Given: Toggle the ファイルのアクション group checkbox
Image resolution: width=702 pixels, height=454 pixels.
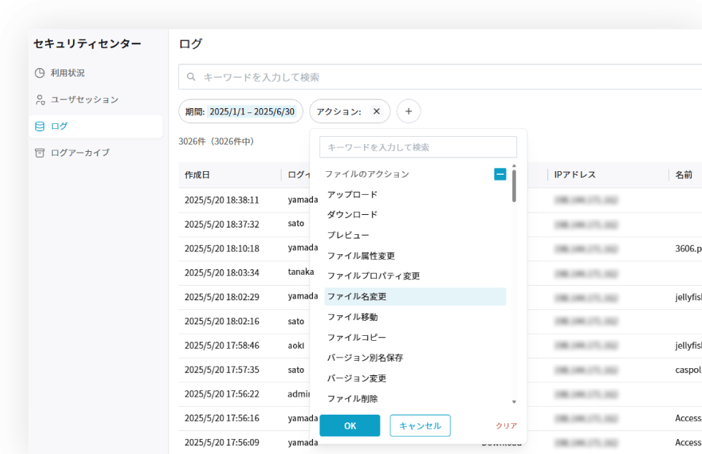Looking at the screenshot, I should point(500,173).
